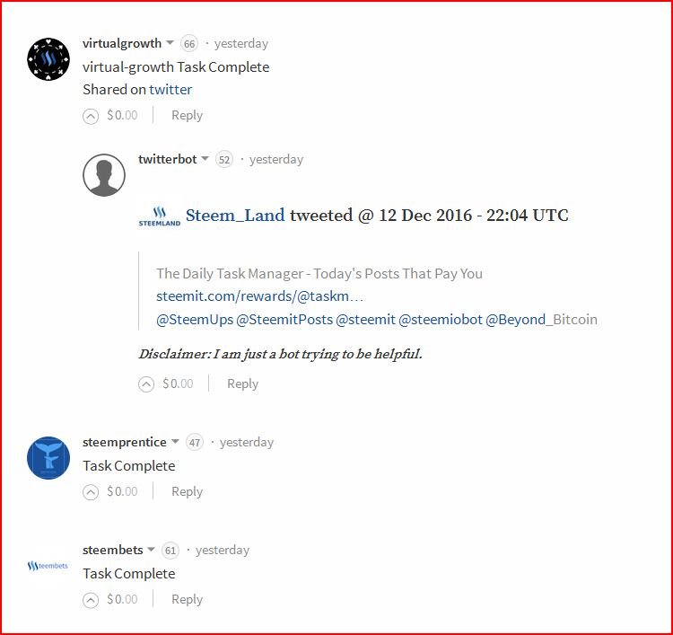Open the twitter link in virtualgrowth's comment
This screenshot has height=635, width=673.
[170, 89]
